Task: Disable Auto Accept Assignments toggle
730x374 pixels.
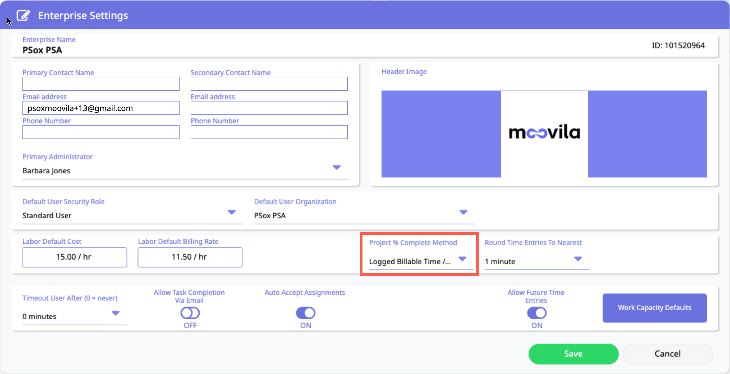Action: pos(306,313)
